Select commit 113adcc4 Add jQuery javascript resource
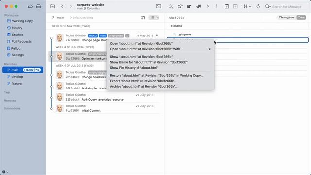The height and width of the screenshot is (175, 311). tap(104, 97)
